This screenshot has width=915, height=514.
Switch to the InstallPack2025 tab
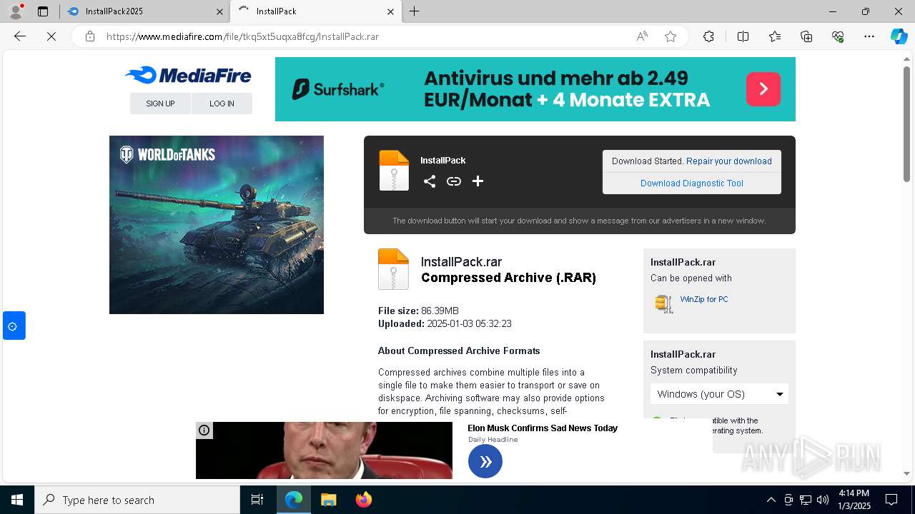click(x=143, y=11)
